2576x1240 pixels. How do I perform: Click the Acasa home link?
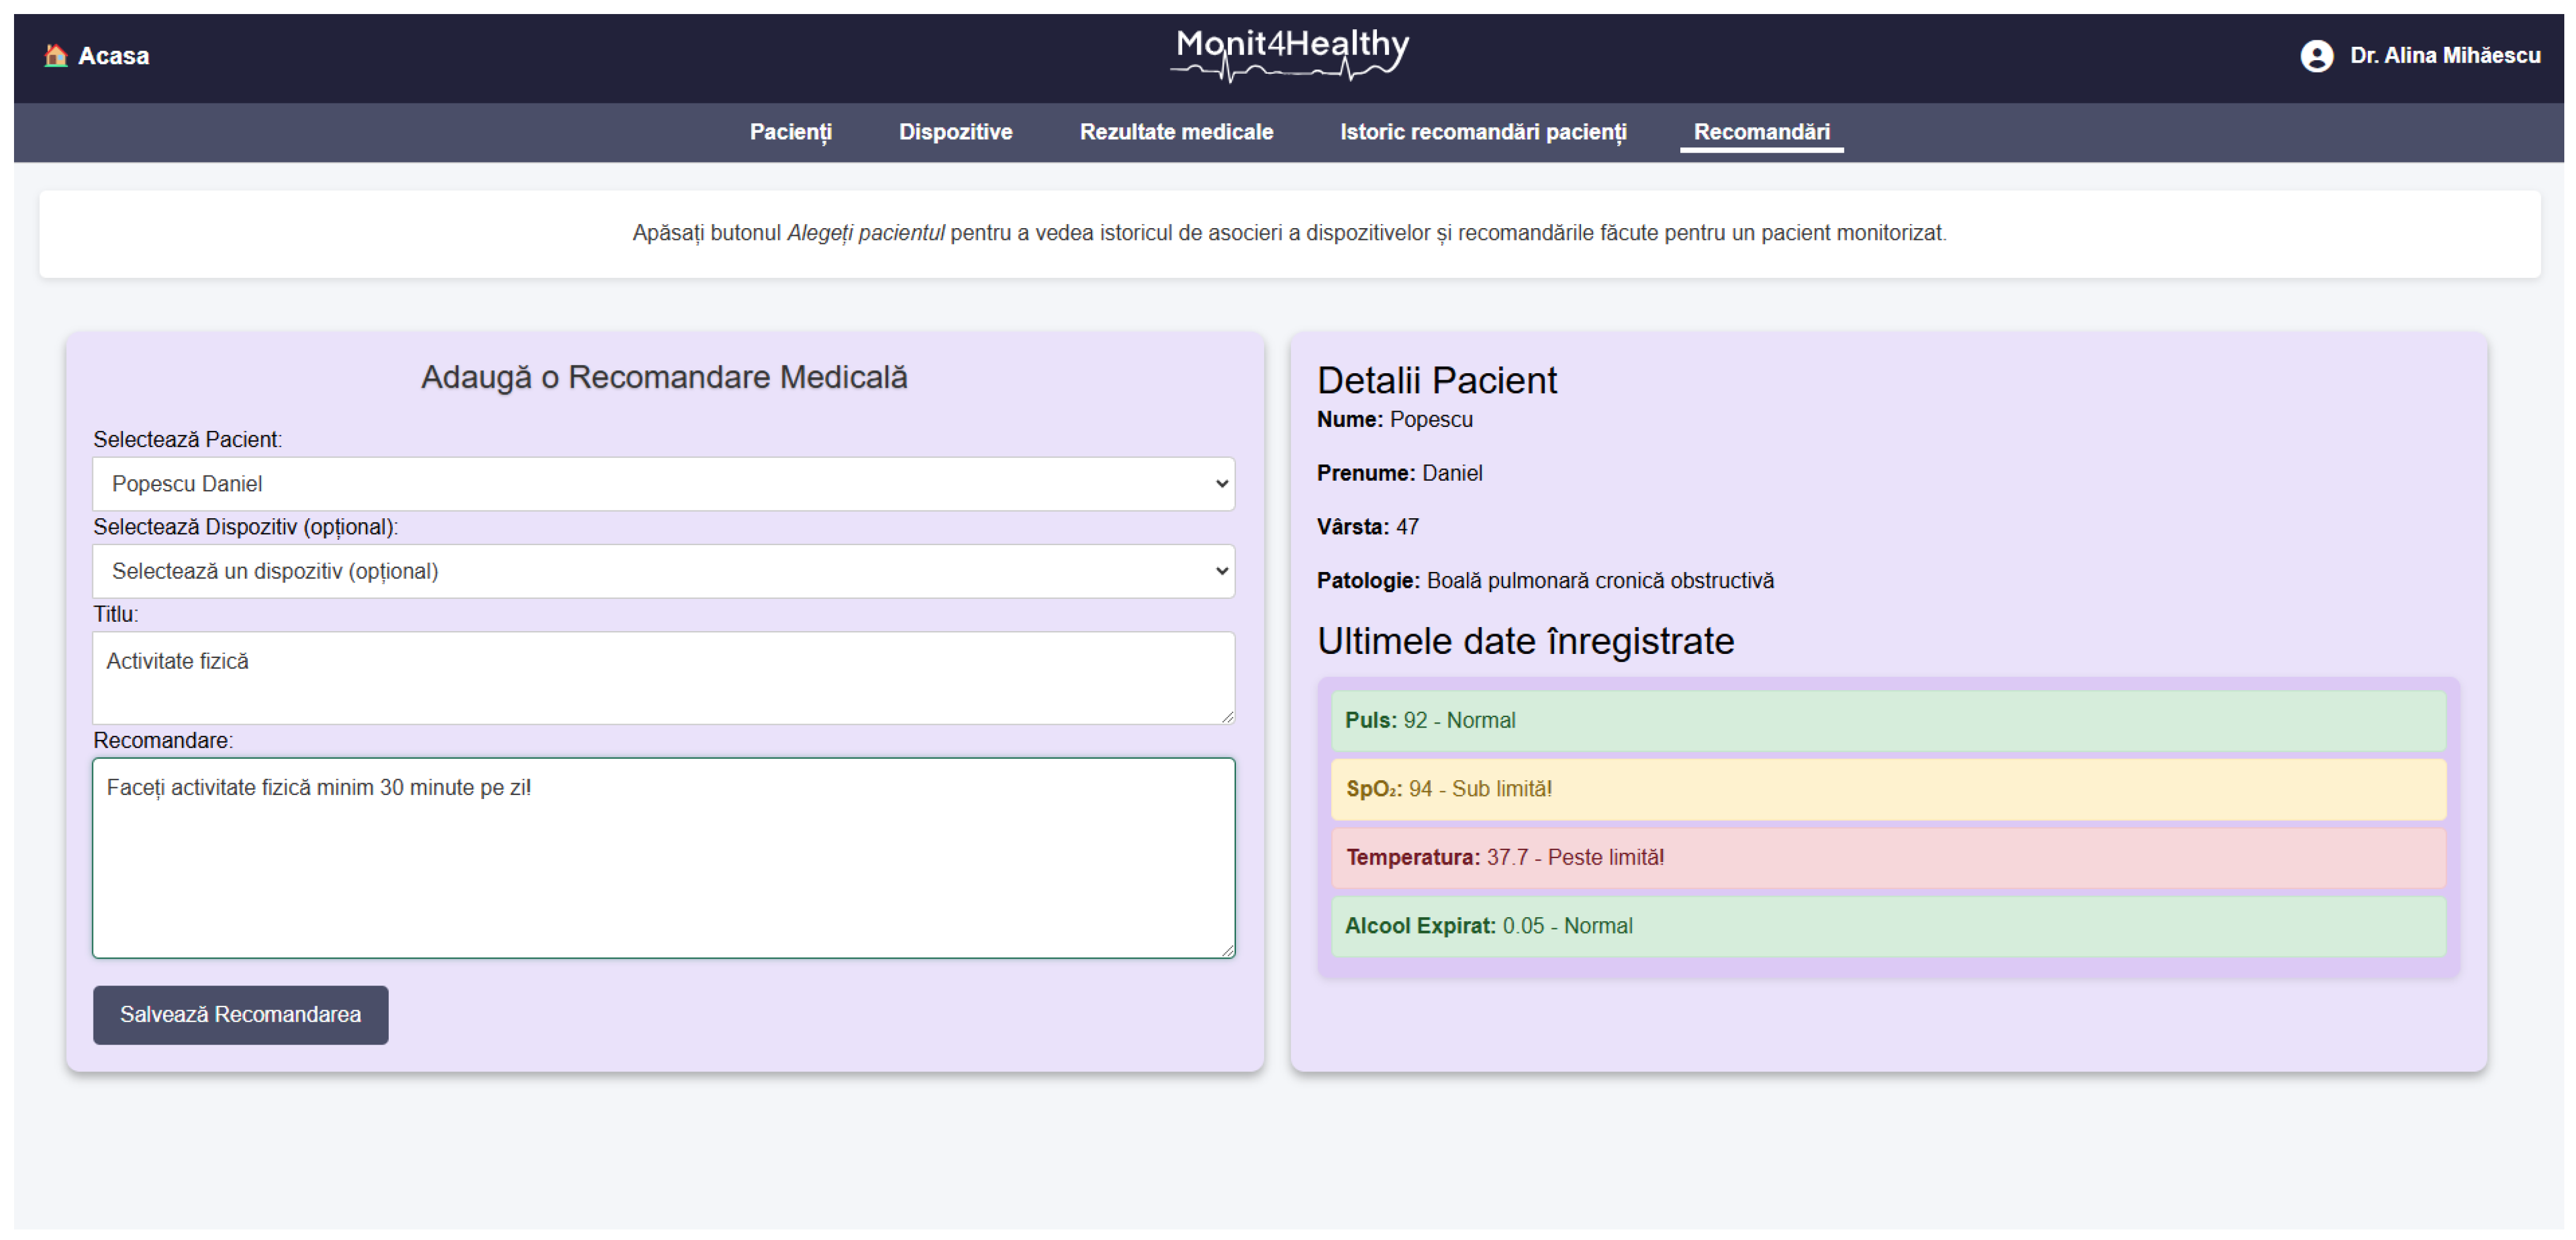pos(113,56)
